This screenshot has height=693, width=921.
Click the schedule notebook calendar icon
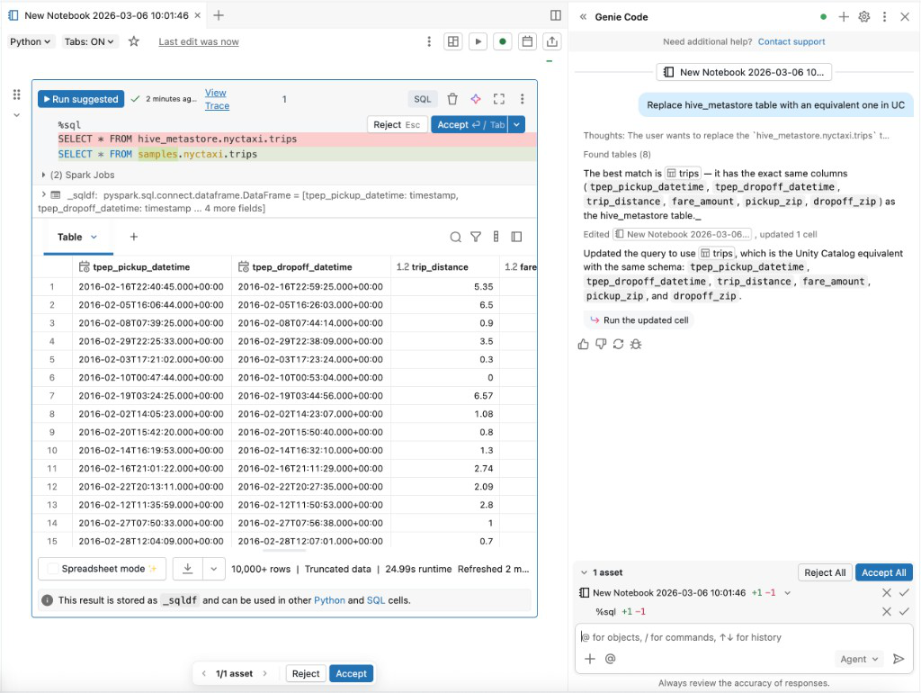527,41
